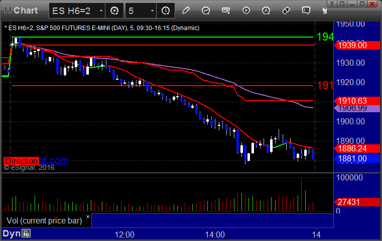Click the 1900.00 price axis value

point(350,121)
